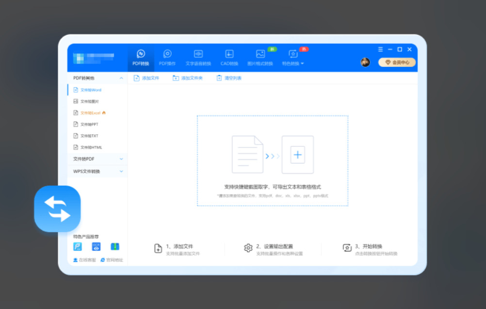Expand the 特色转换 dropdown
Viewport: 486px width, 309px height.
pos(293,58)
